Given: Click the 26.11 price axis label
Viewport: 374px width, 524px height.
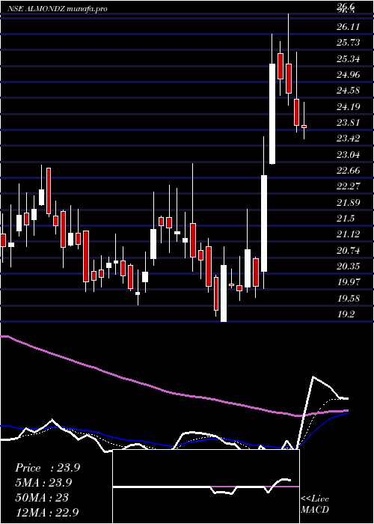Looking at the screenshot, I should [x=349, y=26].
